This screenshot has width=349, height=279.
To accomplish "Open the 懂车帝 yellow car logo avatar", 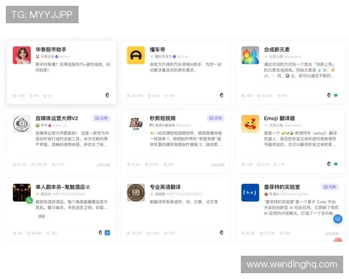I will click(136, 55).
